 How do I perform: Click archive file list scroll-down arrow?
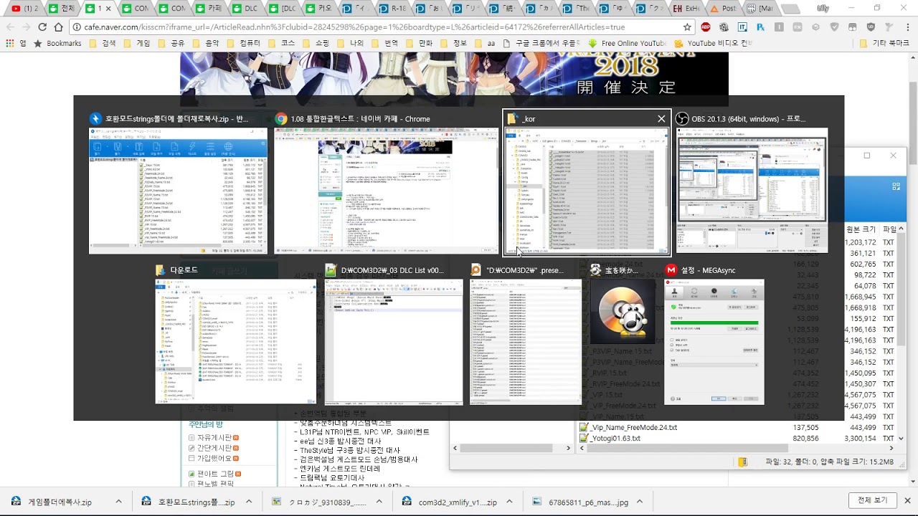tap(902, 438)
